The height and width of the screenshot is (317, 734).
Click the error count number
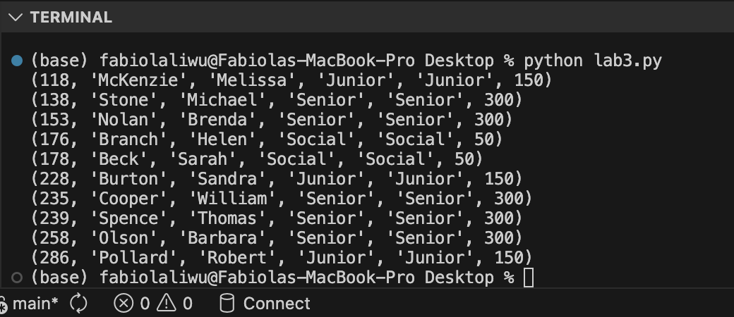tap(145, 304)
